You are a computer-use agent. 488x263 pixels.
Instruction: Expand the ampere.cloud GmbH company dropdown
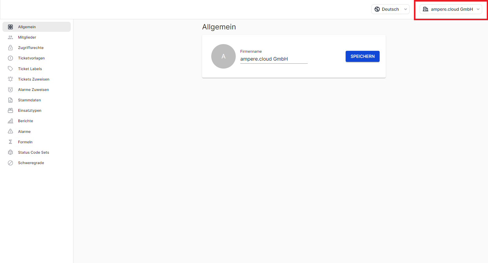(x=451, y=9)
